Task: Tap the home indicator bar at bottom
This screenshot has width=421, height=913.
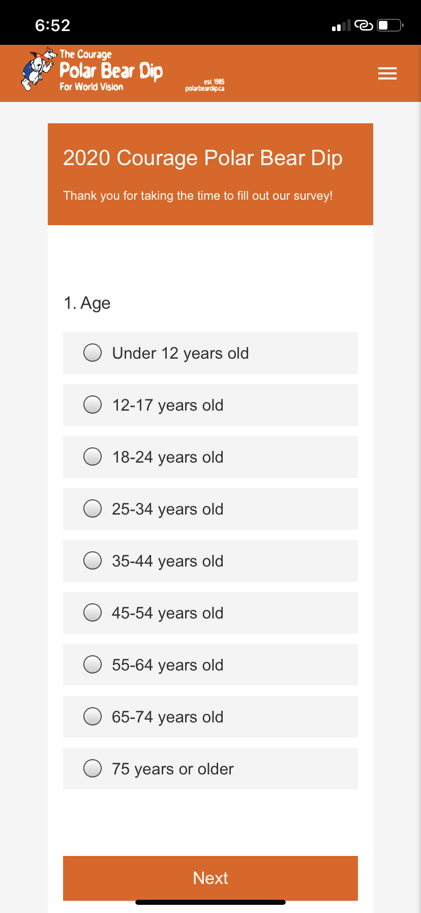Action: point(211,902)
